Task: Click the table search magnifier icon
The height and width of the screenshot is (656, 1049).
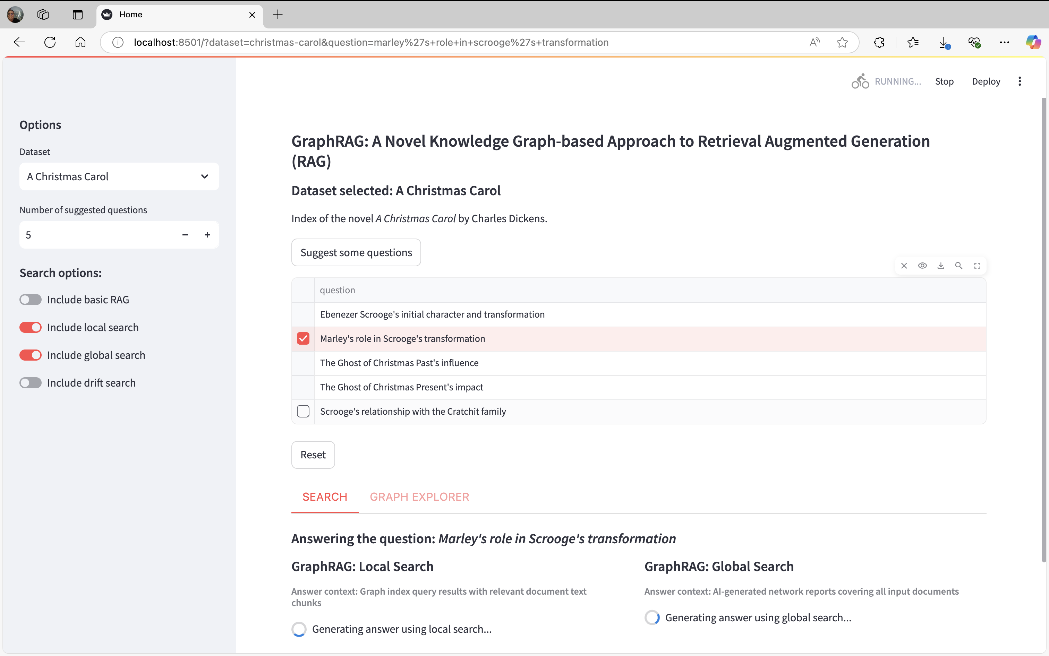Action: [959, 266]
